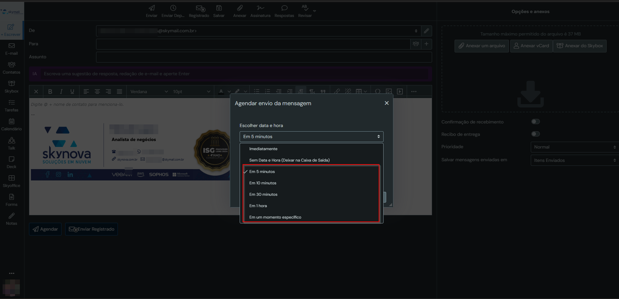Viewport: 619px width, 299px height.
Task: Click the Assunto input field
Action: [x=264, y=57]
